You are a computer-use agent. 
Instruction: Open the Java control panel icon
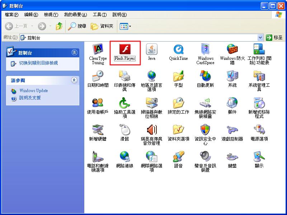[151, 49]
